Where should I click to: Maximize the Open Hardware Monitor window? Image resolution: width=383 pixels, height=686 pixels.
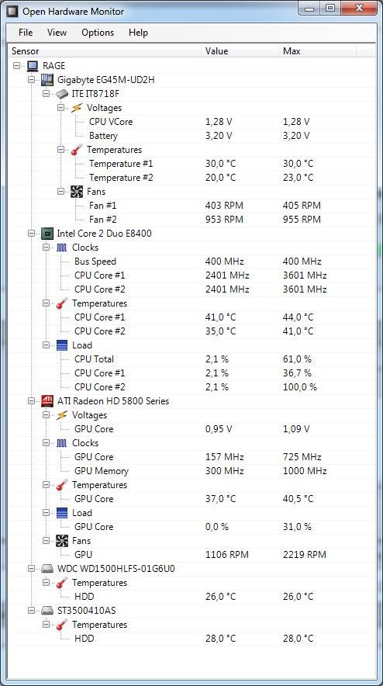pos(331,8)
